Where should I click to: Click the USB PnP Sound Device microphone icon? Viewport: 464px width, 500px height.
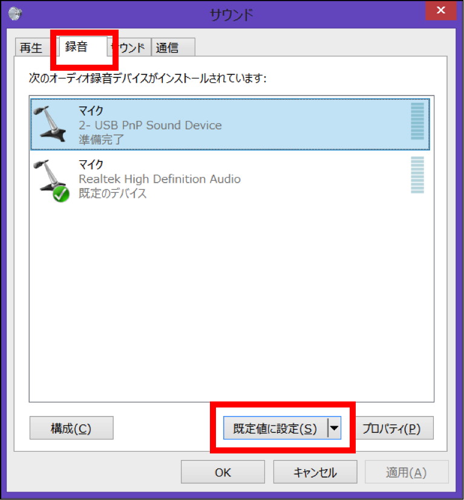(x=50, y=124)
